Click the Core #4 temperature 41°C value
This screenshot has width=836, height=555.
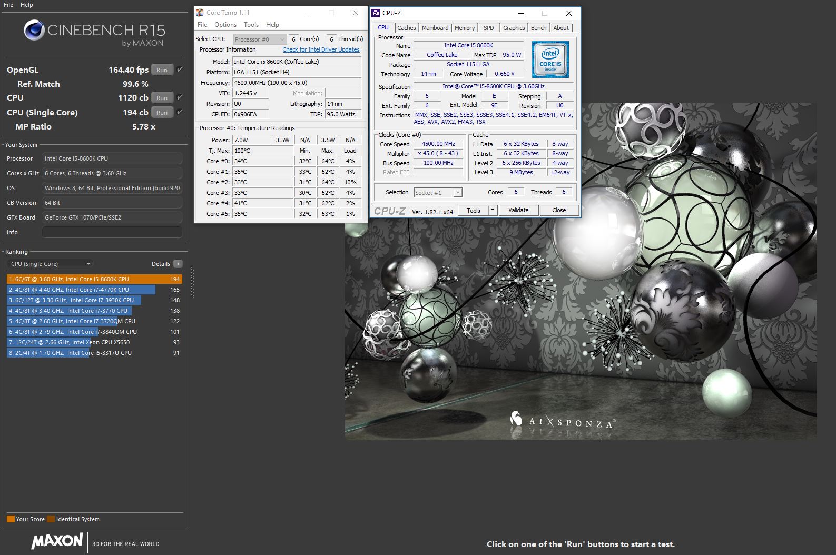coord(263,203)
